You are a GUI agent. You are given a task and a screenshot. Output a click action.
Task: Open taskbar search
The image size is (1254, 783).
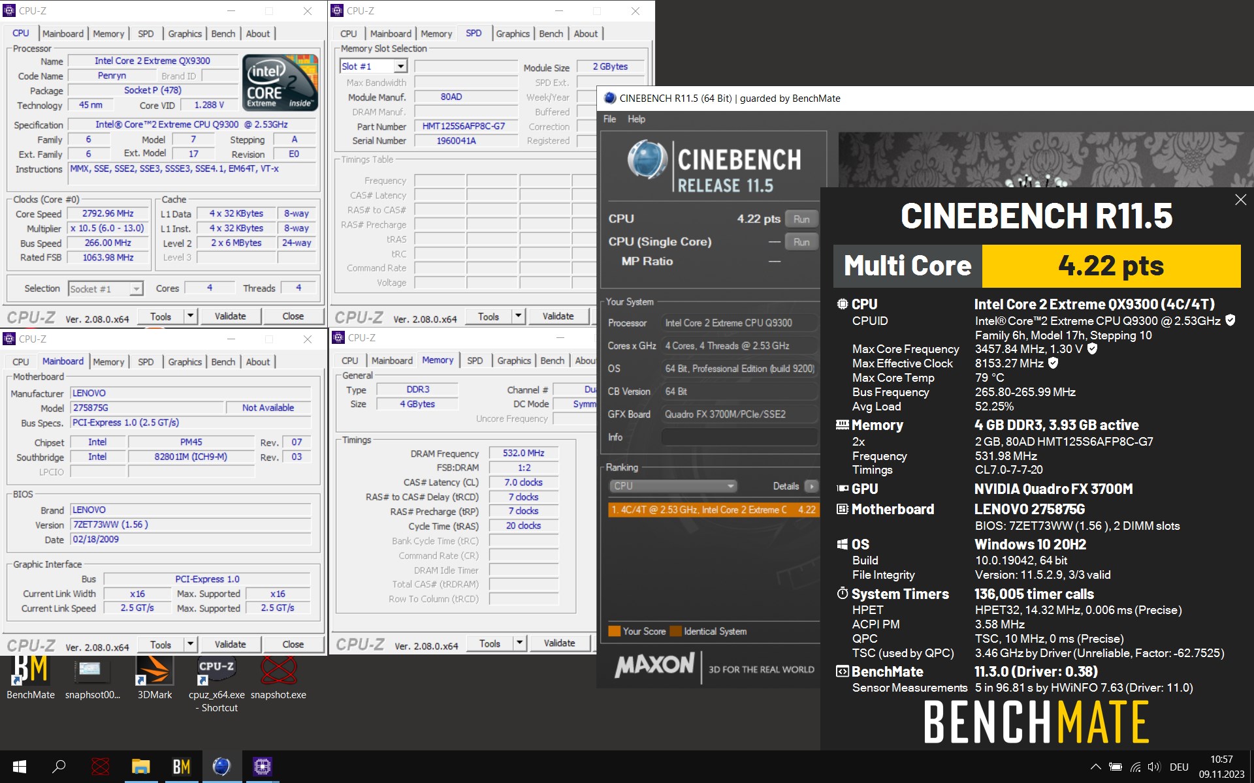pyautogui.click(x=59, y=767)
